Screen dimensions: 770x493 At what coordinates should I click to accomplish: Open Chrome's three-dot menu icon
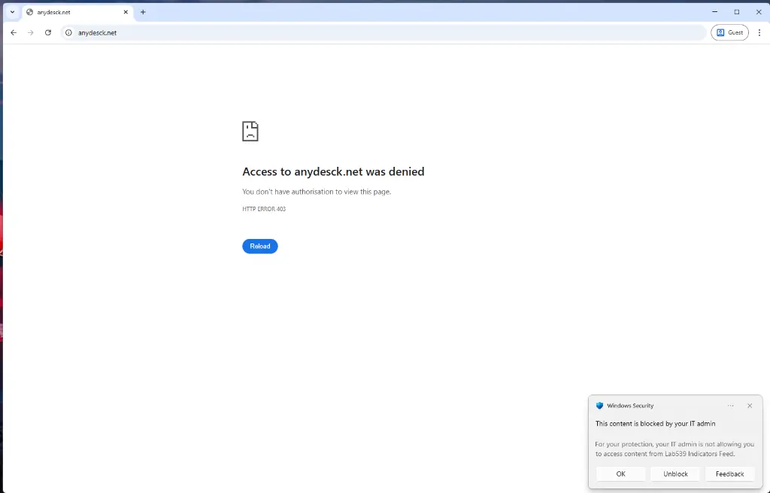759,32
